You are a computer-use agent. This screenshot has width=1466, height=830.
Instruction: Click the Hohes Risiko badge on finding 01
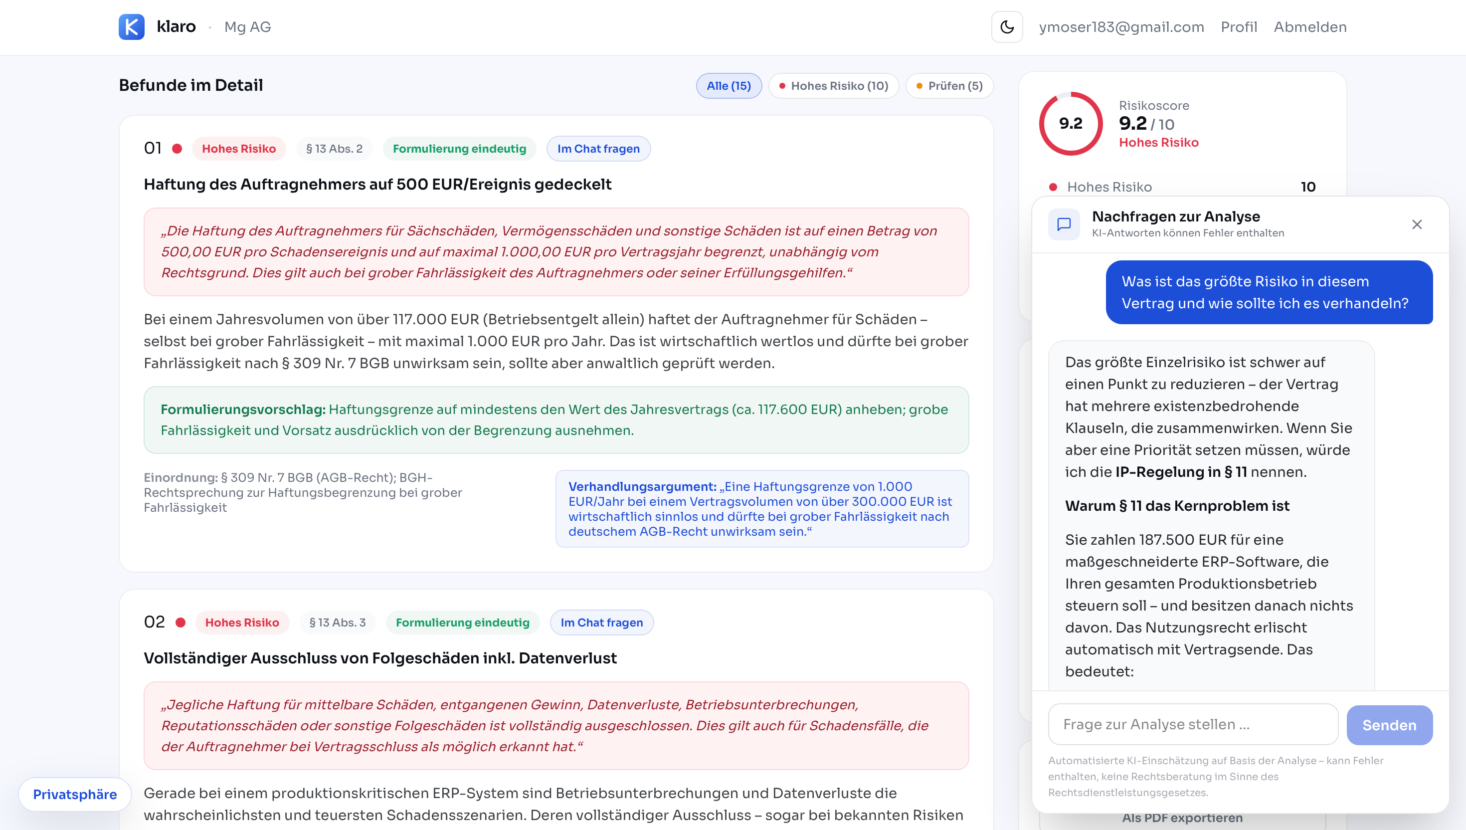click(x=239, y=149)
